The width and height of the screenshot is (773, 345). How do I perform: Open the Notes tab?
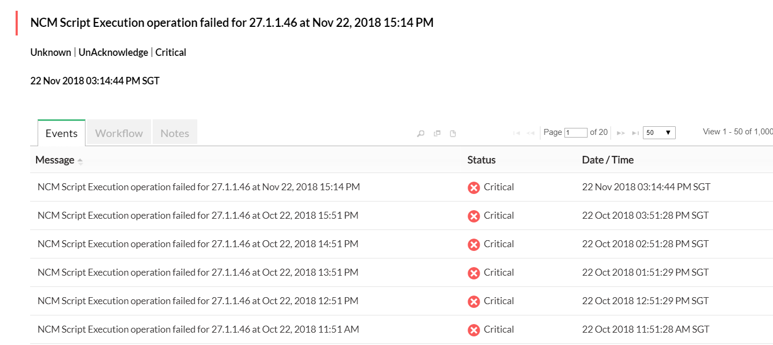175,133
